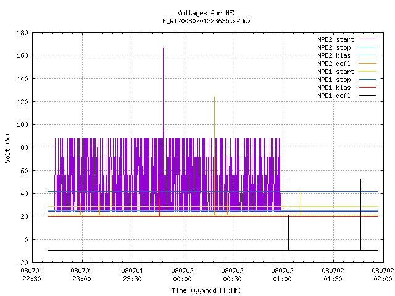Screen dimensions: 395x296
Task: Click the filename E_RT20080701223635.sfduZ subtitle
Action: (x=207, y=21)
